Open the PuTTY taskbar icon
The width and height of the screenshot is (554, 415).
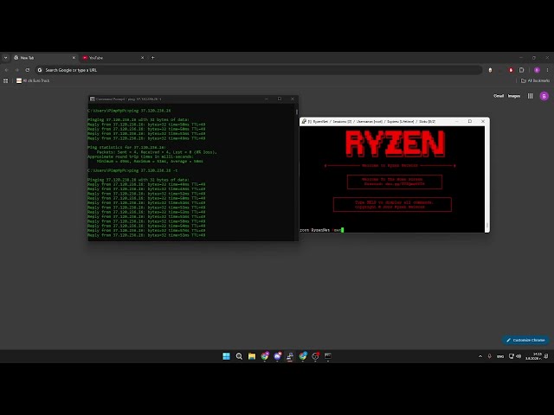point(290,356)
